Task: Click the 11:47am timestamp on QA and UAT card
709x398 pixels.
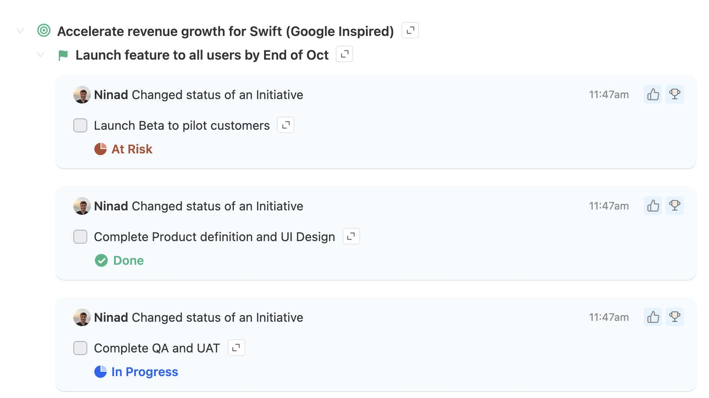Action: 609,317
